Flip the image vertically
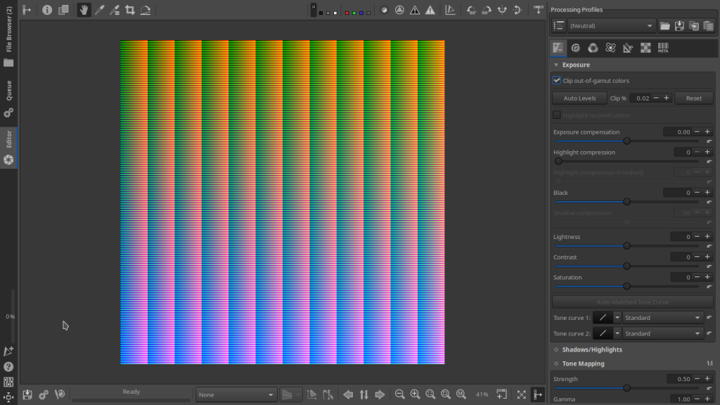720x405 pixels. tap(517, 10)
